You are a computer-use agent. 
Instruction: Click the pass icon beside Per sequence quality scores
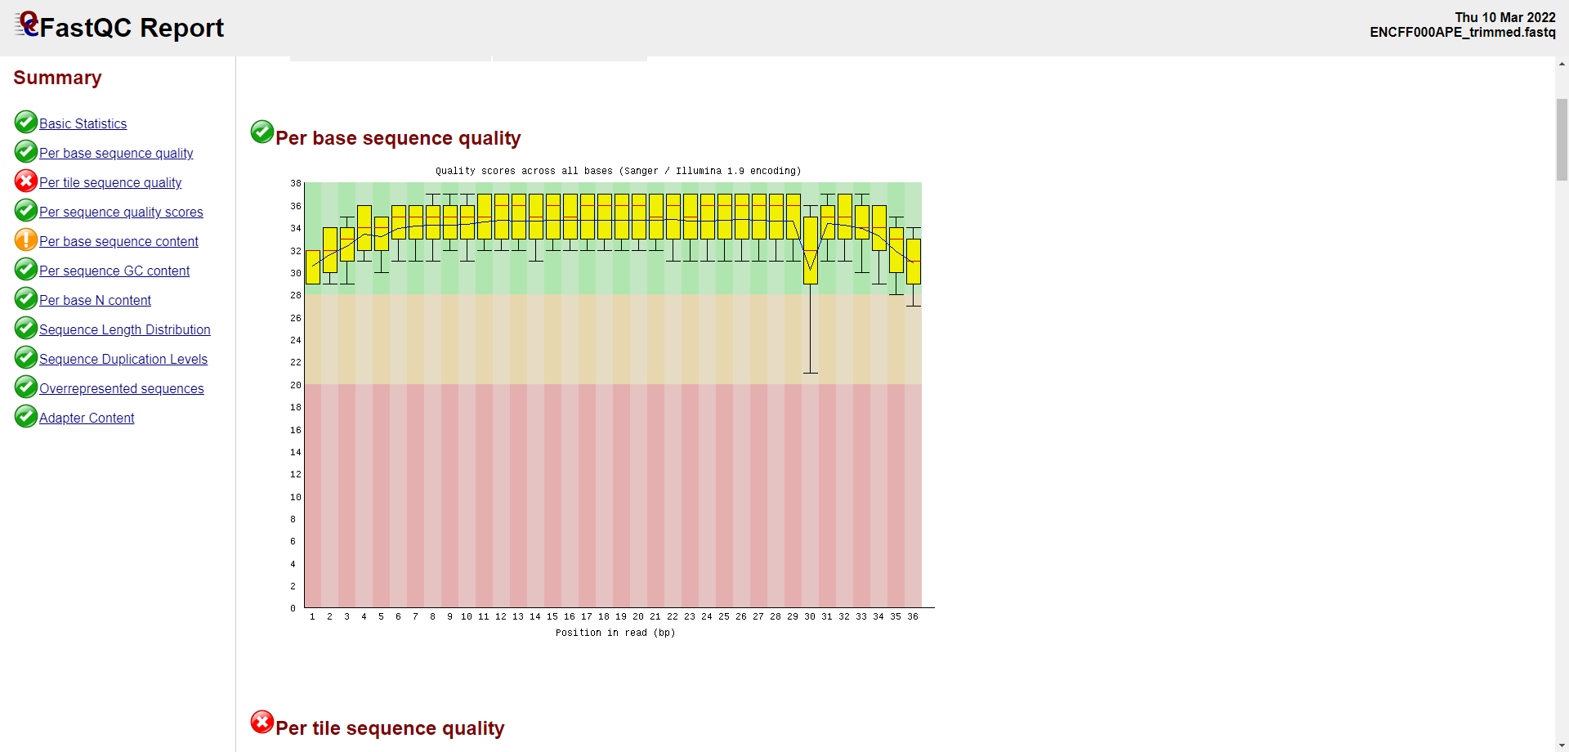tap(26, 210)
